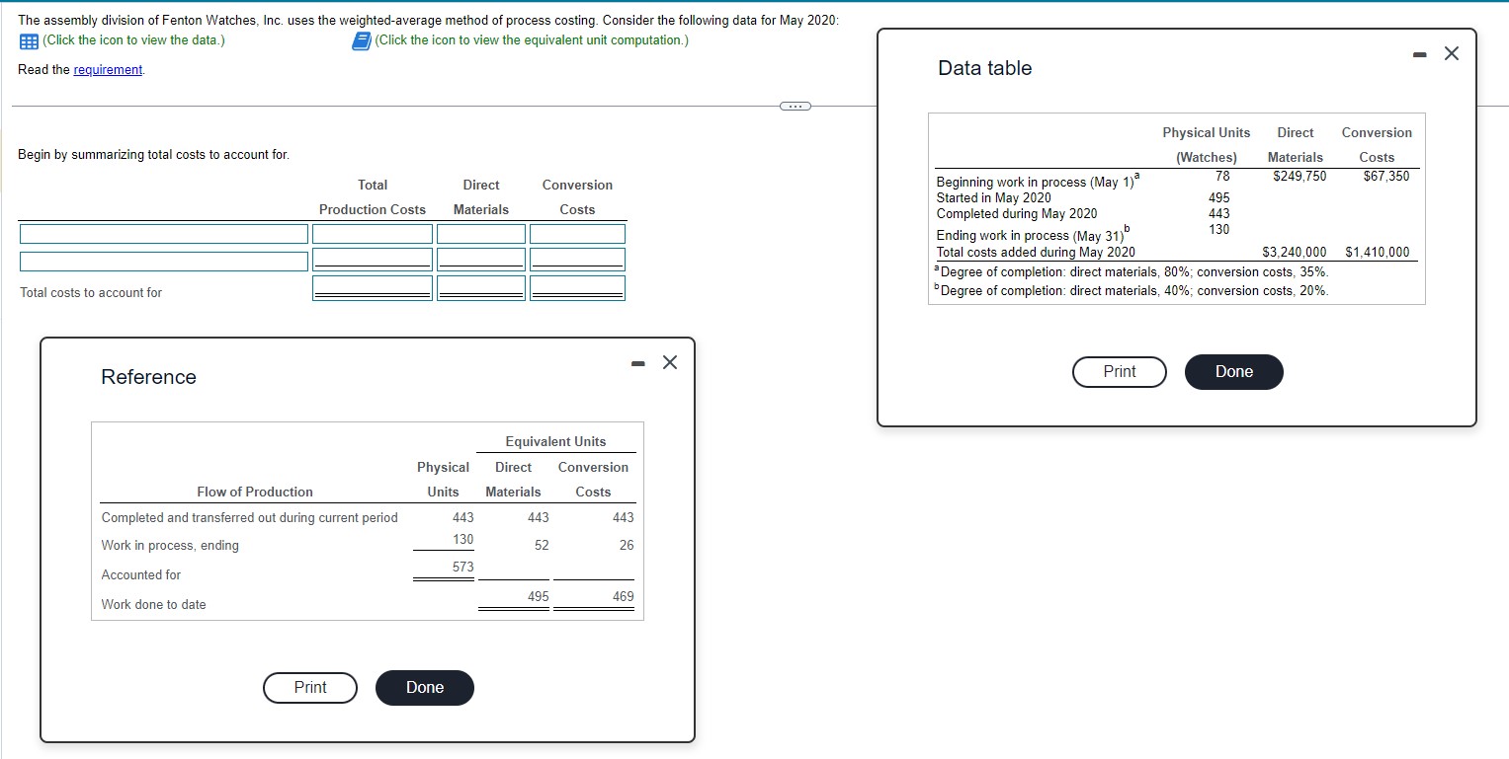The image size is (1509, 759).
Task: Click degree of completion footnote b text
Action: [1132, 290]
